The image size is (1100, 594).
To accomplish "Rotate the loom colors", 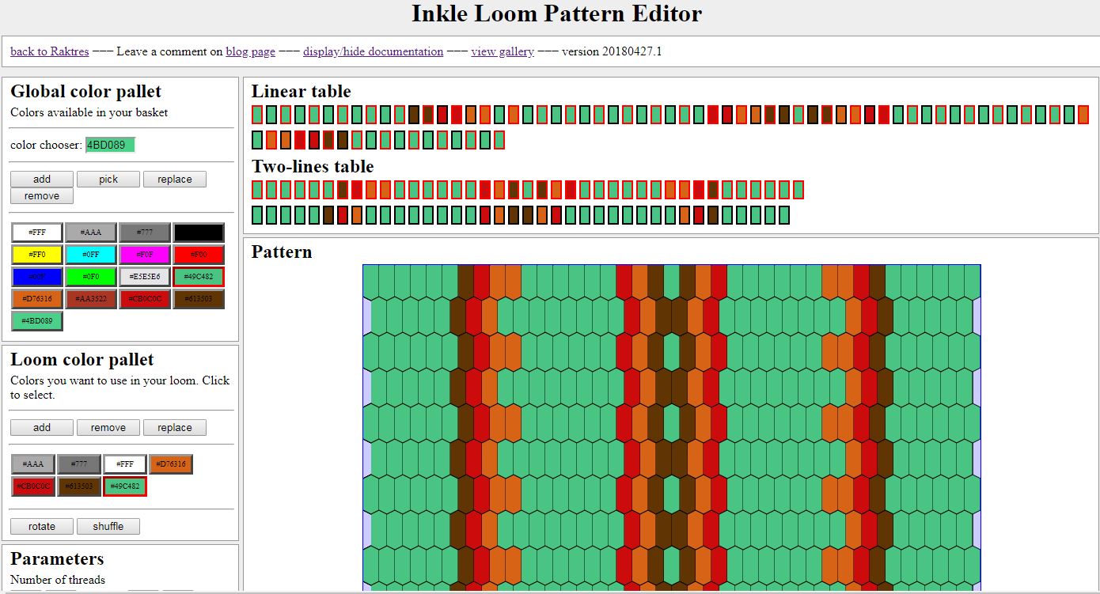I will click(x=41, y=526).
